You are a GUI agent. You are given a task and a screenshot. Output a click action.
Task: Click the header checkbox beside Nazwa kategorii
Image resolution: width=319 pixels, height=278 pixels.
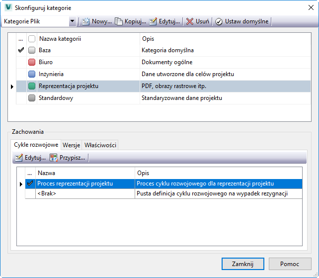point(32,39)
